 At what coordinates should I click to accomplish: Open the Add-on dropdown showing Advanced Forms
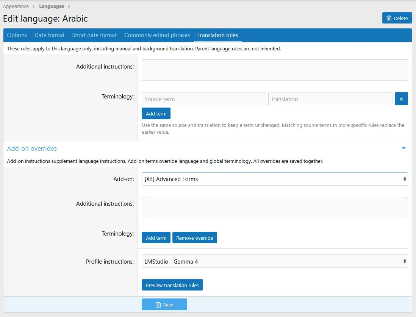pos(275,179)
